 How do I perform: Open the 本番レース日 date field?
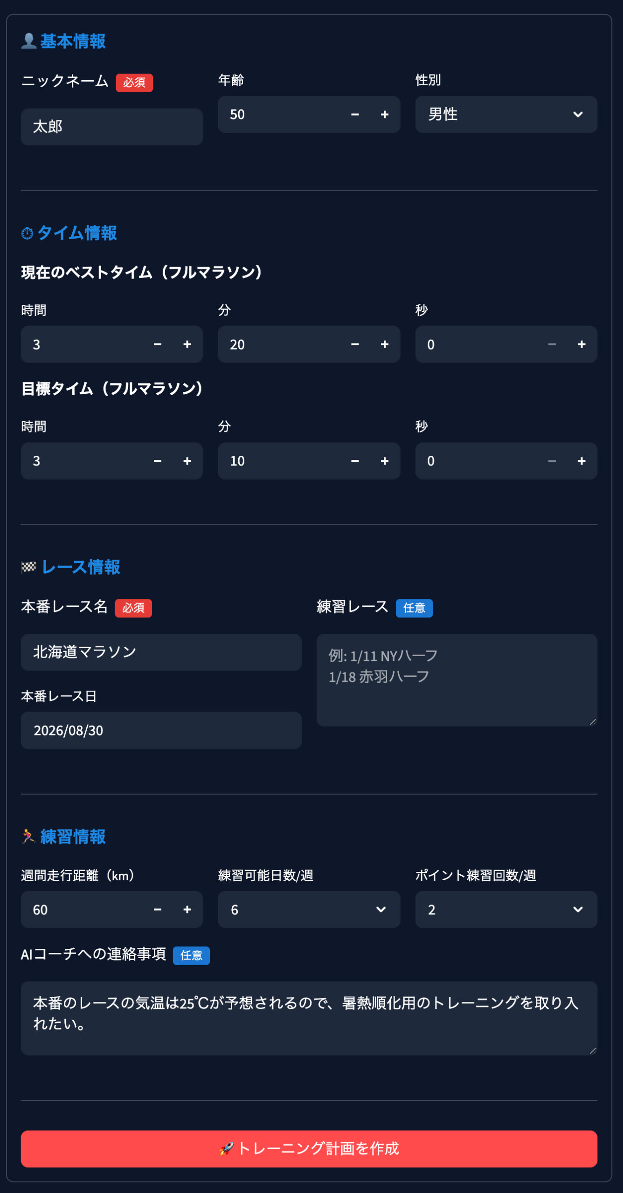[x=161, y=730]
